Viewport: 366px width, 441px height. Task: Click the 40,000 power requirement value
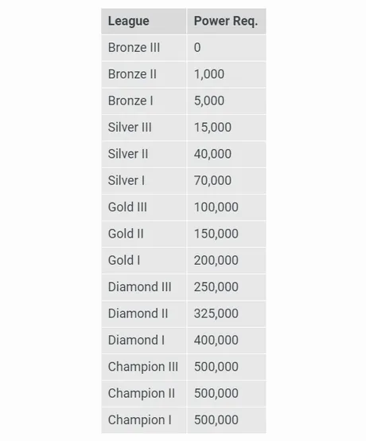pyautogui.click(x=212, y=154)
